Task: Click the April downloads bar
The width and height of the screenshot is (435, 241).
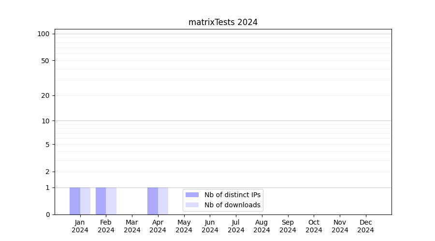Action: [x=163, y=201]
